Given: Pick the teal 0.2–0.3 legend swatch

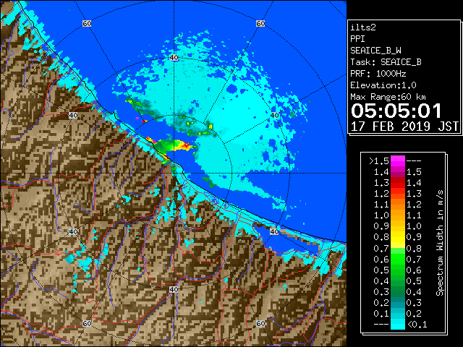Looking at the screenshot, I should coord(397,303).
